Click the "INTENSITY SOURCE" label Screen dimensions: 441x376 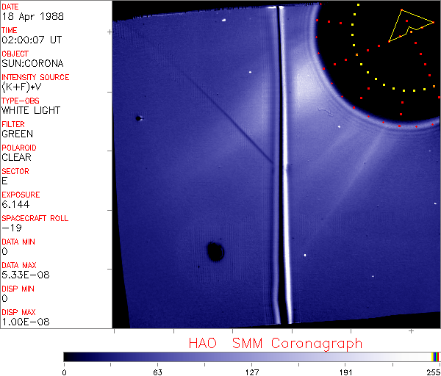[35, 77]
